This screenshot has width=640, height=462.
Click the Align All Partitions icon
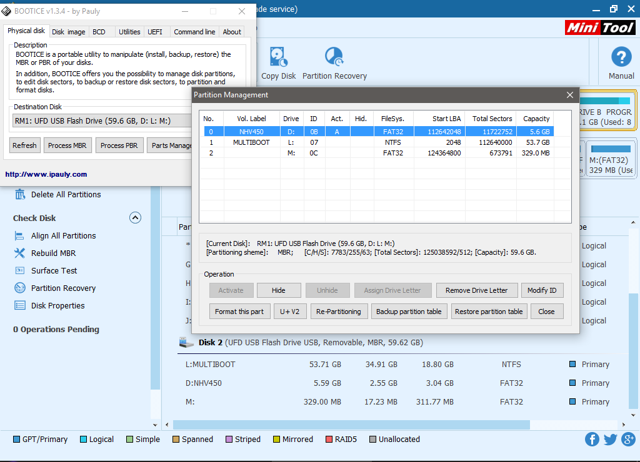(x=19, y=236)
